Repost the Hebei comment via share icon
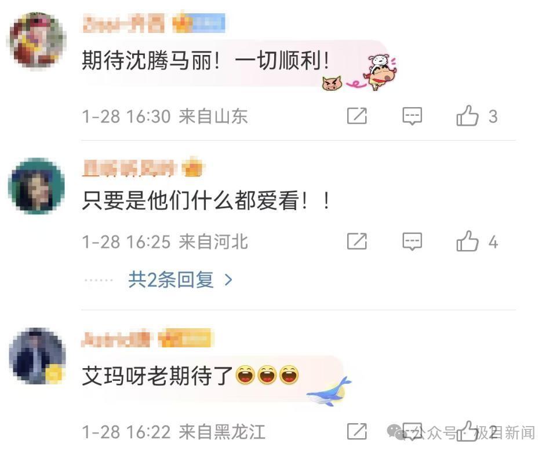Screen dimensions: 553x455 357,241
